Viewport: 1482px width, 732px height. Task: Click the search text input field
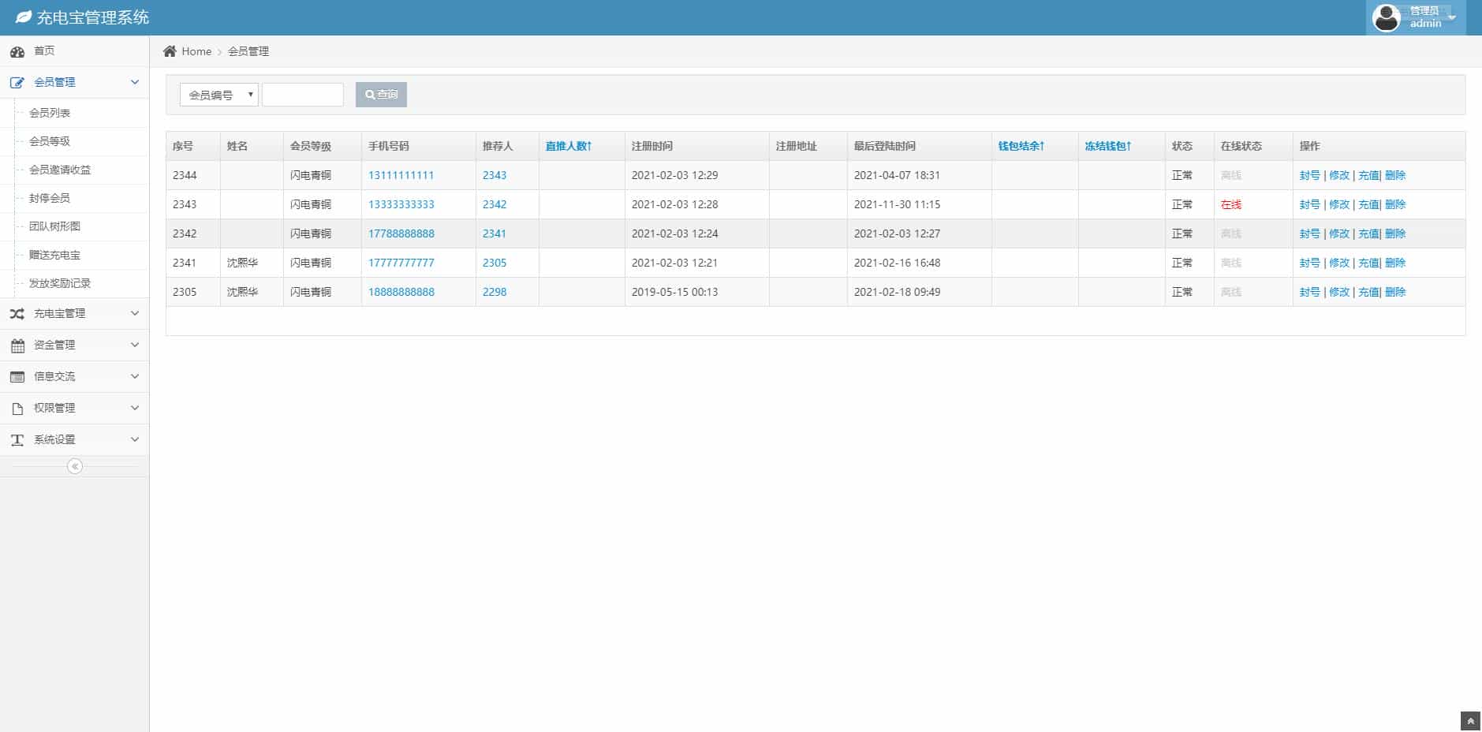(303, 95)
